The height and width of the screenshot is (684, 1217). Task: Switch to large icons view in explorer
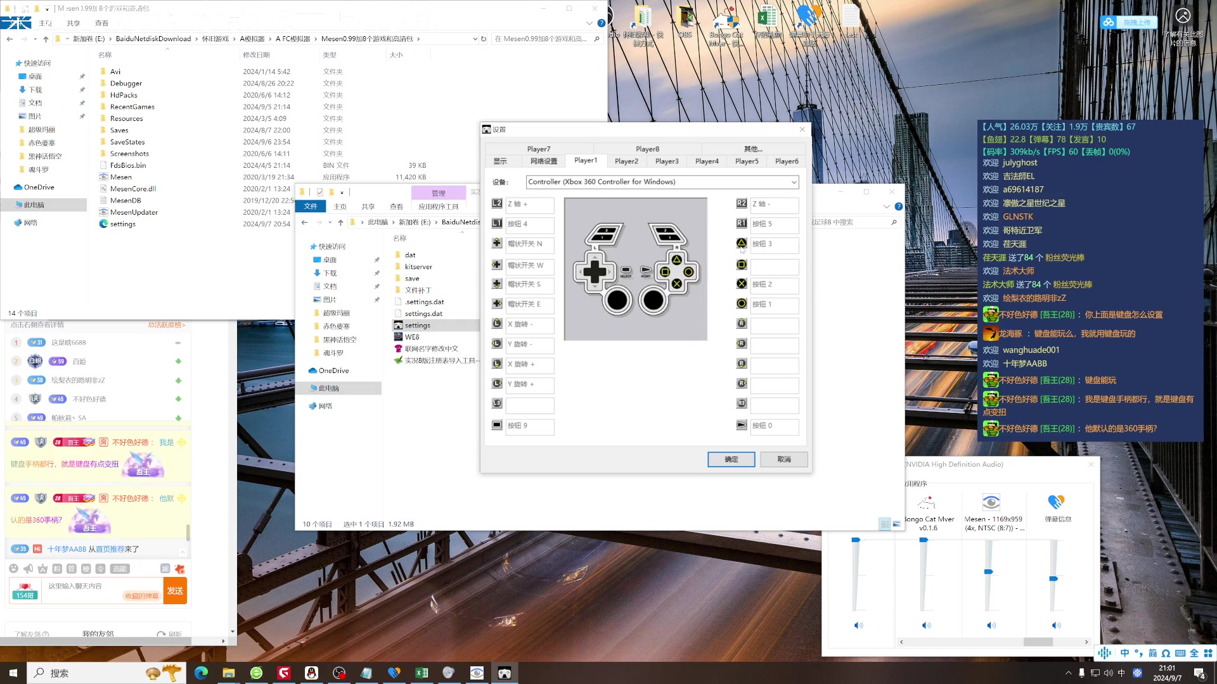click(x=896, y=524)
